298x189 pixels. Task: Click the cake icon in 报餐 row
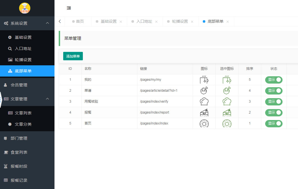(204, 112)
